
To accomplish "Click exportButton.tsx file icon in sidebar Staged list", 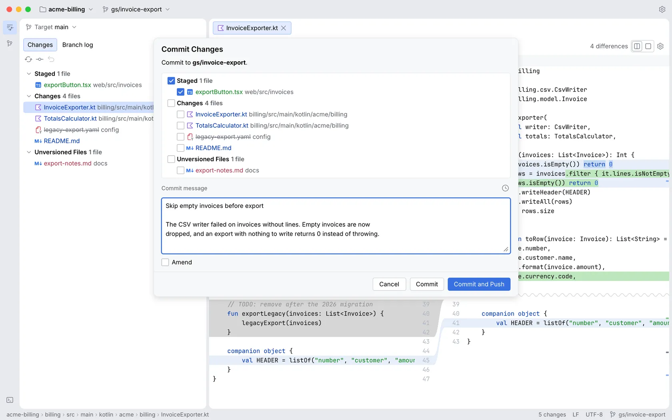I will (x=38, y=85).
